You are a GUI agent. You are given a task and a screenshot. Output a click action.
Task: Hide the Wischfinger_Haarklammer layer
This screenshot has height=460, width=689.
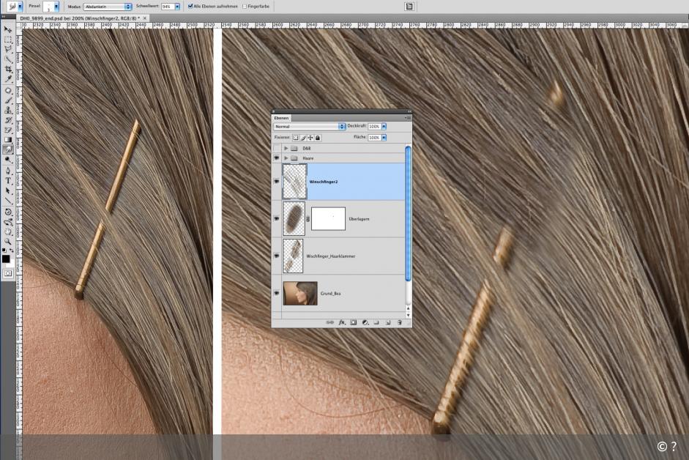[x=277, y=256]
